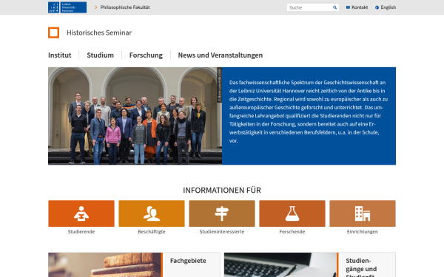Click the Studieninteressierte label

(222, 231)
